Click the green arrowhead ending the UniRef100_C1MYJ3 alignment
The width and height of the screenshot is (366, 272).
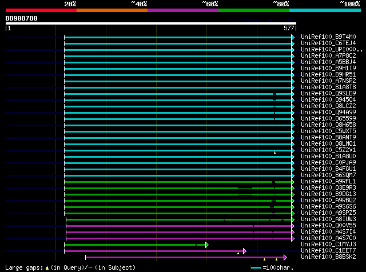click(x=207, y=245)
